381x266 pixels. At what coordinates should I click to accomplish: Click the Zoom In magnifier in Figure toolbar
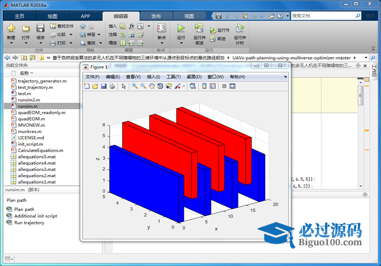[135, 86]
